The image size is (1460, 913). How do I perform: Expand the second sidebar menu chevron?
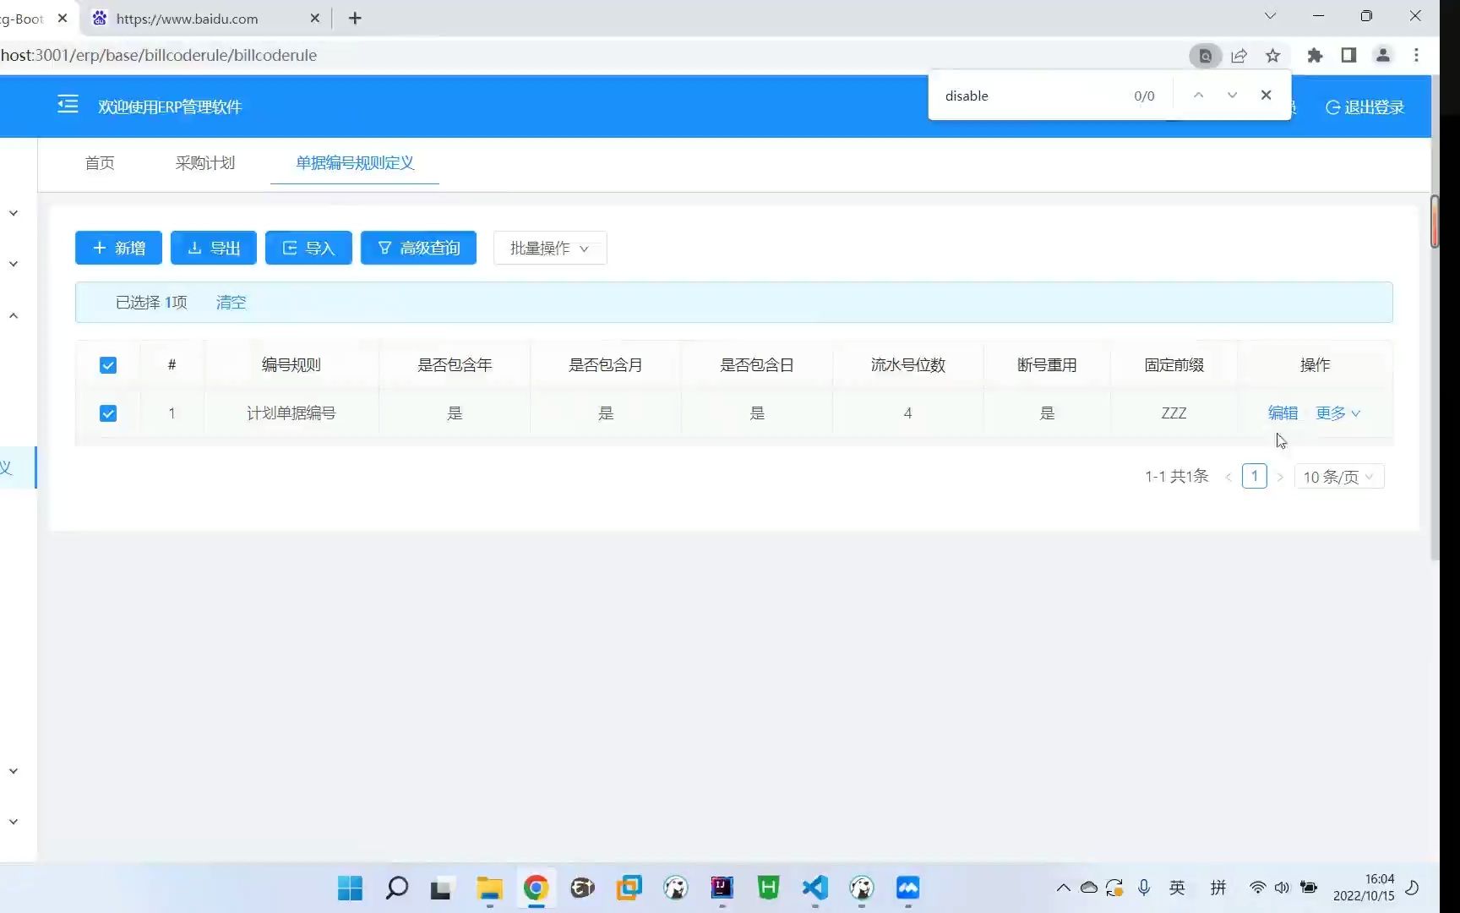tap(14, 264)
